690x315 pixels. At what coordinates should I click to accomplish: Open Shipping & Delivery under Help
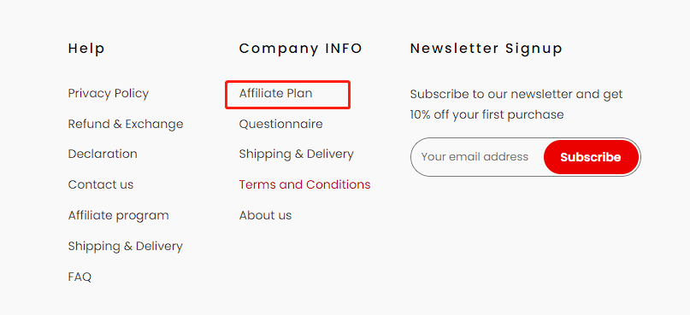126,247
